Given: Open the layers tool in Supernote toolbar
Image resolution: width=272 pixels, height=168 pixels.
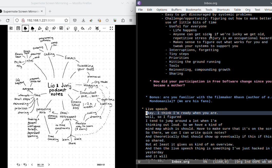Looking at the screenshot, I should pos(75,28).
